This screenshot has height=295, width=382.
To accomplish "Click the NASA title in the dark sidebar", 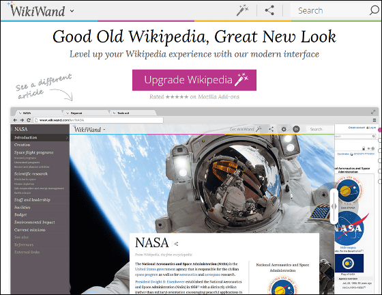I will 21,129.
